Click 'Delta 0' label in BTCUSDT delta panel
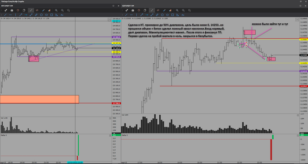This screenshot has height=164, width=308. 4,135
